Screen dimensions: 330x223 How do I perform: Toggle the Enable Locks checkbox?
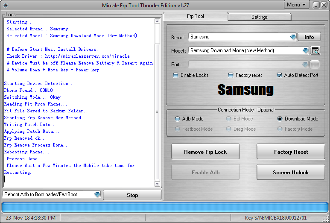tap(175, 75)
